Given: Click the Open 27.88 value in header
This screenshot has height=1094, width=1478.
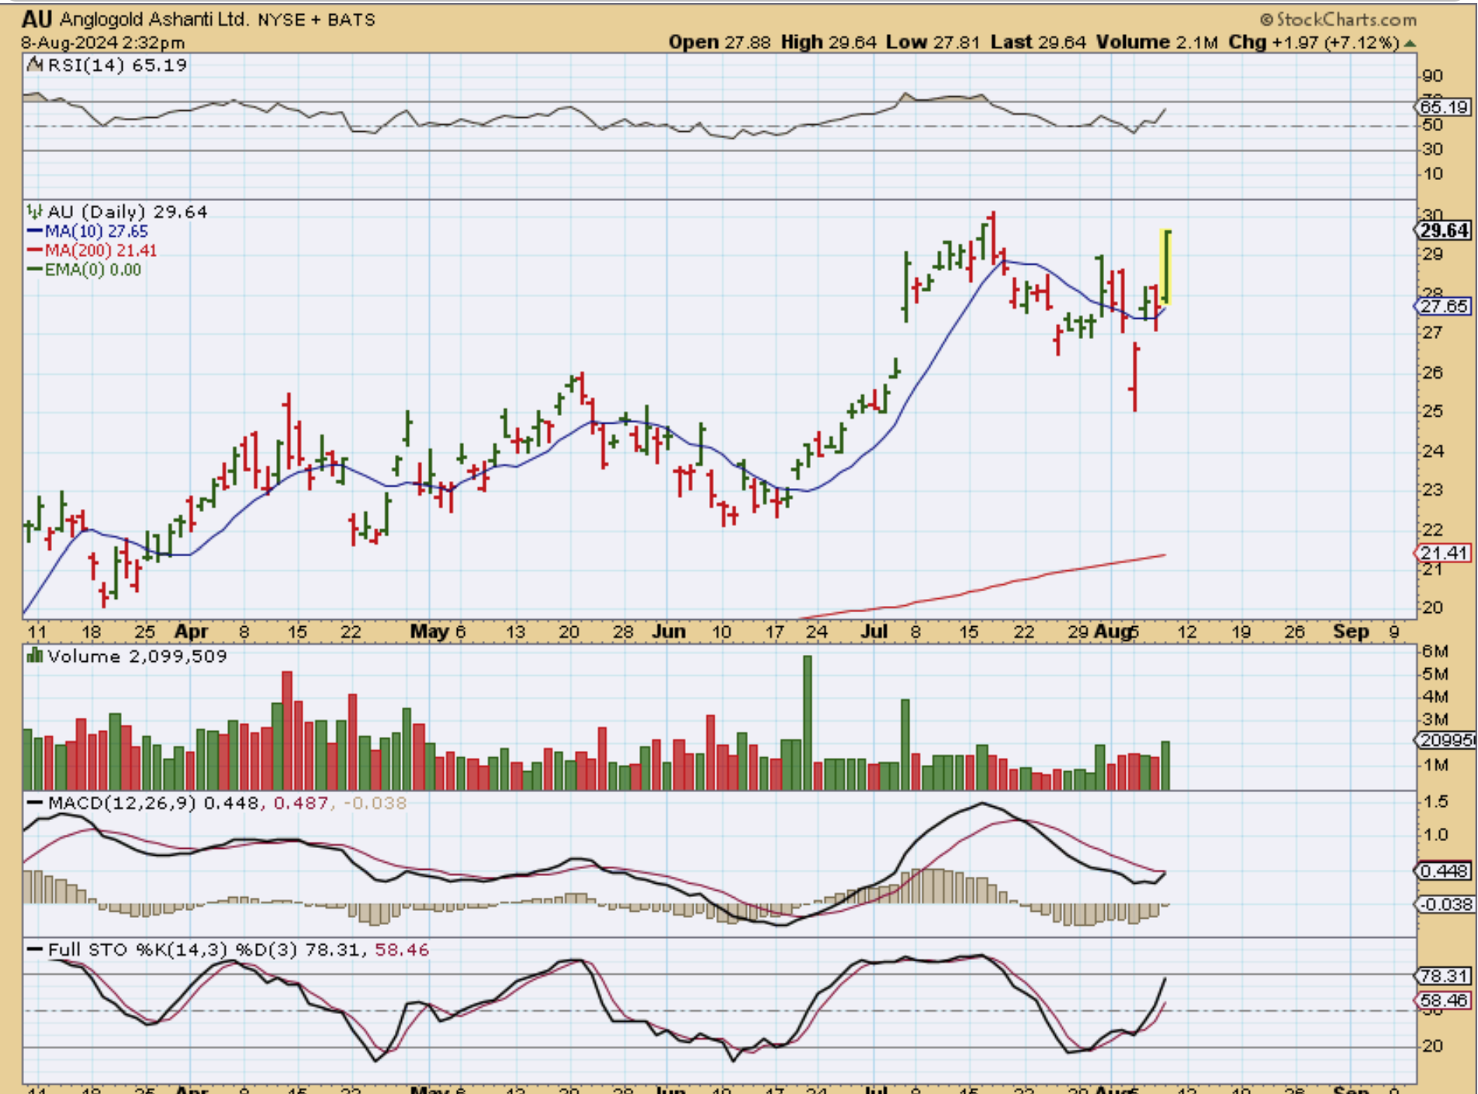Looking at the screenshot, I should coord(719,43).
